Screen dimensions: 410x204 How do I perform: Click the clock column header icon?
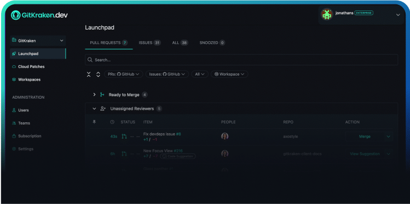tap(112, 122)
